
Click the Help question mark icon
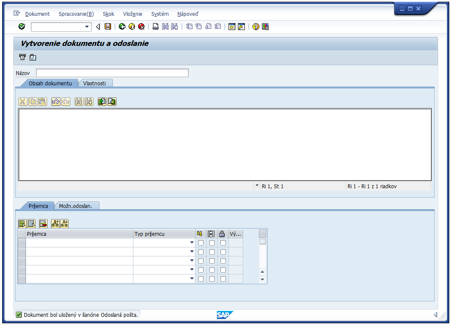(x=255, y=26)
